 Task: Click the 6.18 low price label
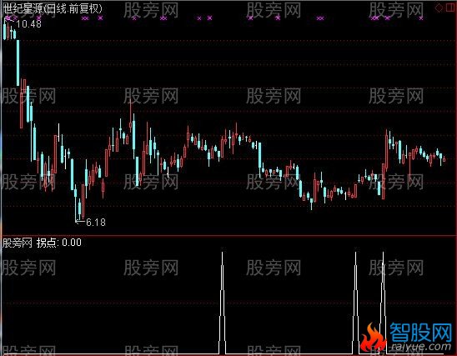click(96, 223)
